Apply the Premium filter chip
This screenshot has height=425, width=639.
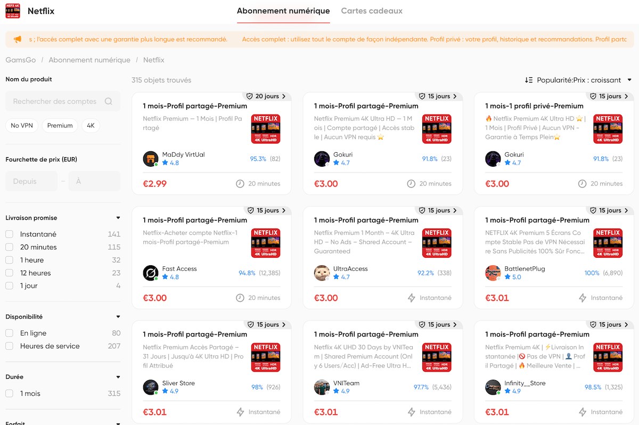click(60, 126)
